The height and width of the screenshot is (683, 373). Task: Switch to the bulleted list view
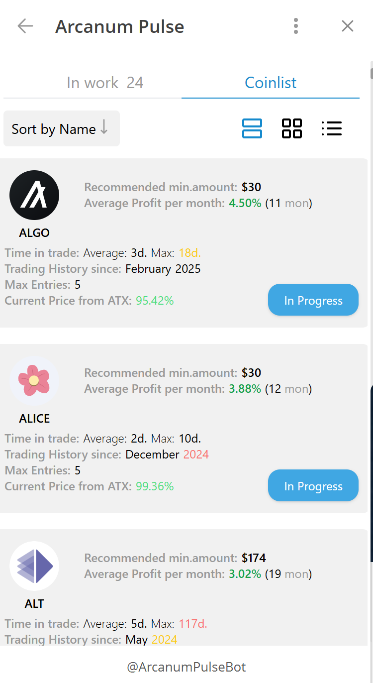pos(332,128)
